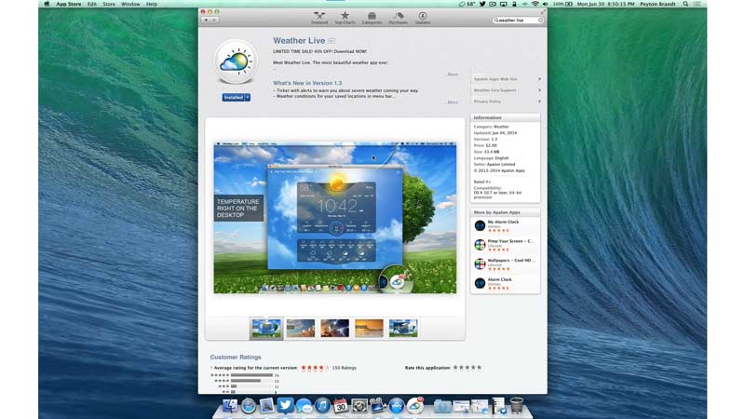Open the Window menu
Screen dimensions: 745x419
[130, 4]
